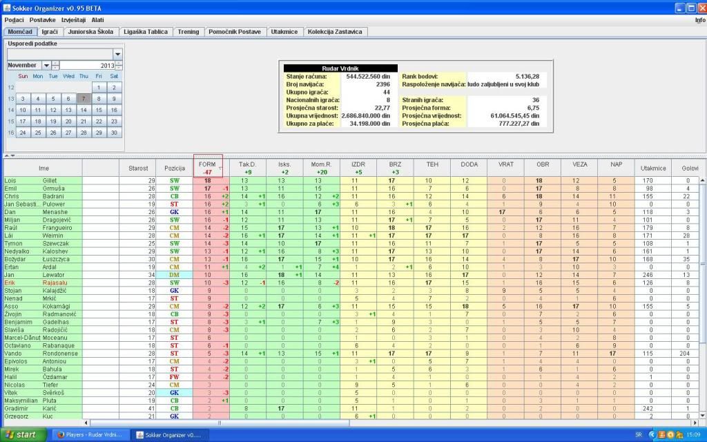Select calendar day 15

point(99,110)
